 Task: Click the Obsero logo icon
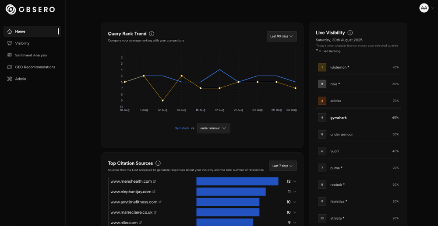click(11, 9)
